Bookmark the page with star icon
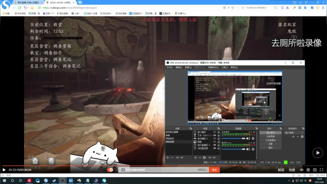The image size is (327, 184). (x=233, y=8)
